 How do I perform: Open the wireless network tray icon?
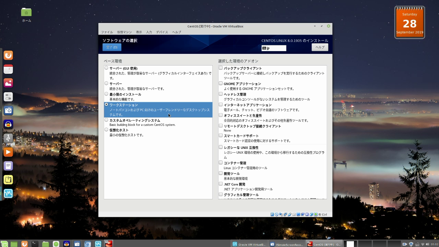(423, 244)
